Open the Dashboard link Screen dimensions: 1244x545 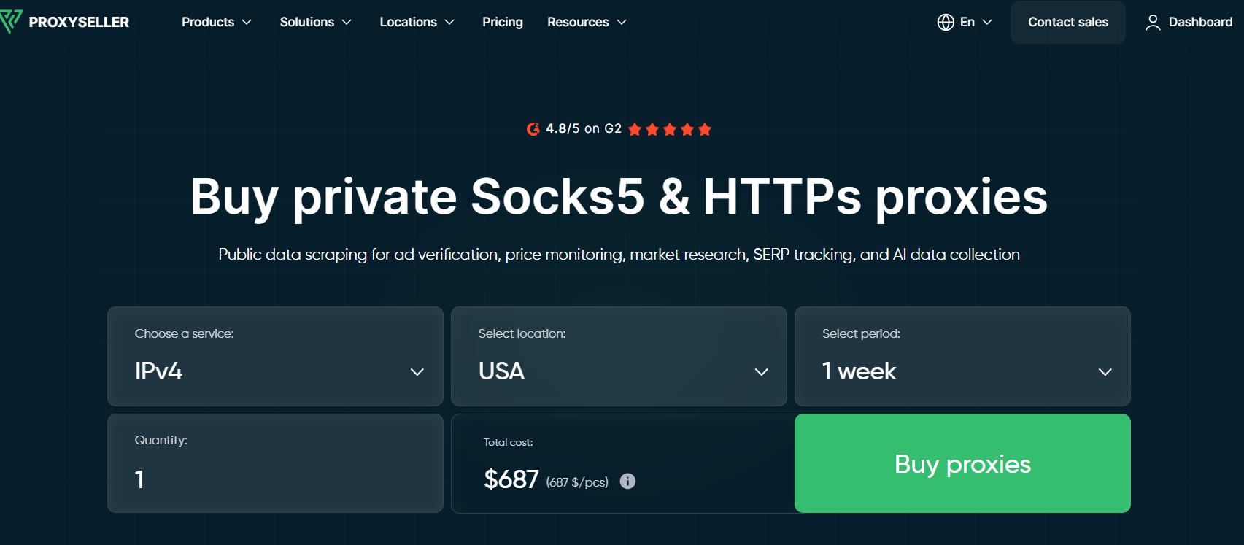click(1189, 22)
